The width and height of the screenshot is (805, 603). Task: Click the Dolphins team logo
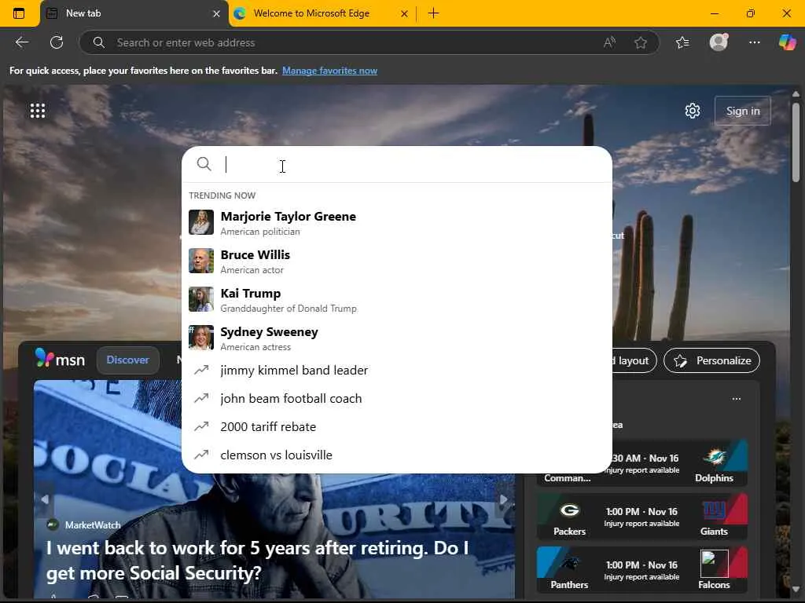[x=714, y=456]
